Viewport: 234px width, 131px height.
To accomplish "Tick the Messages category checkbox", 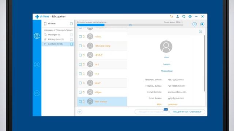I will [72, 35].
